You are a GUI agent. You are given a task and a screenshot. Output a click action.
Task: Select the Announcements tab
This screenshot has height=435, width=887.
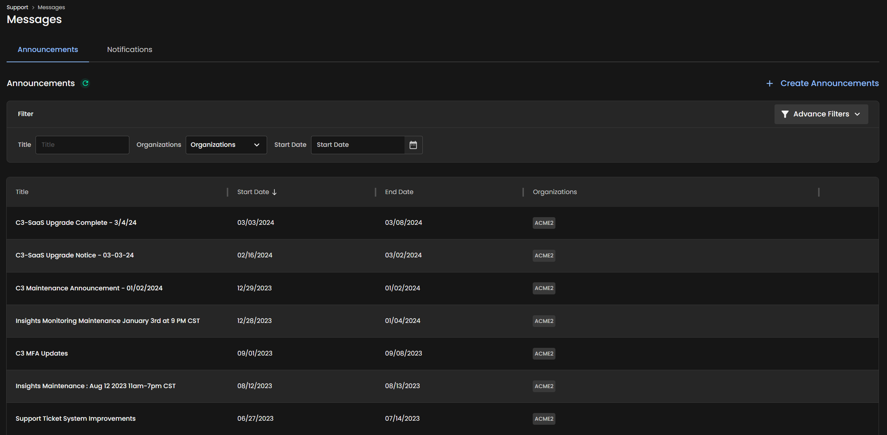click(x=48, y=49)
